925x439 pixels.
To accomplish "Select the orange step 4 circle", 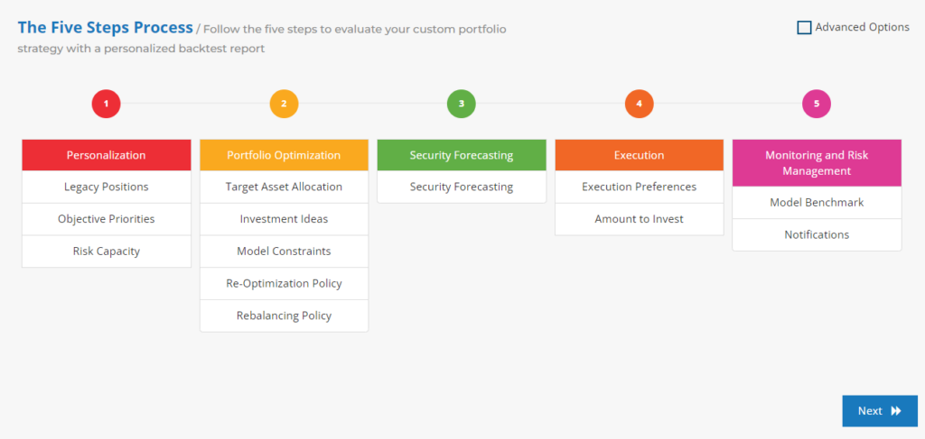I will (639, 104).
